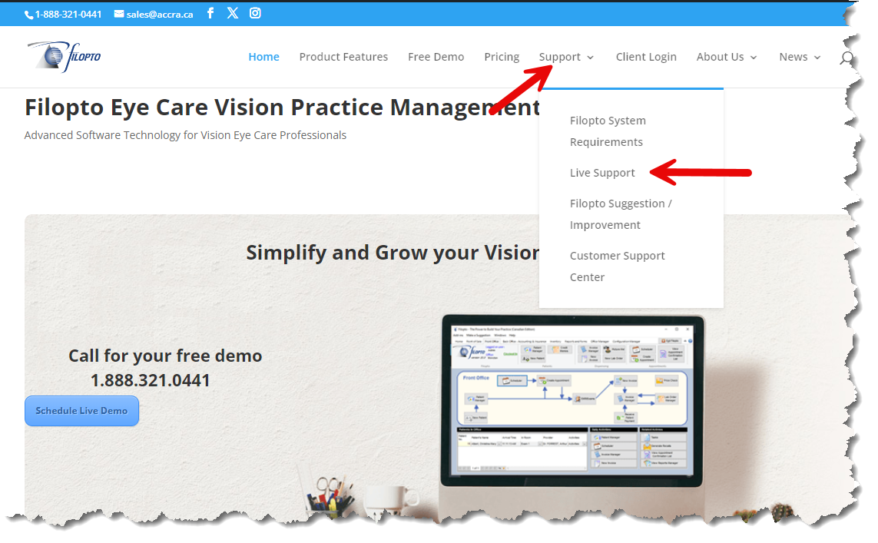878x543 pixels.
Task: Click the Schedule Live Demo button
Action: coord(81,411)
